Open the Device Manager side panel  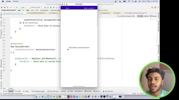pos(159,26)
